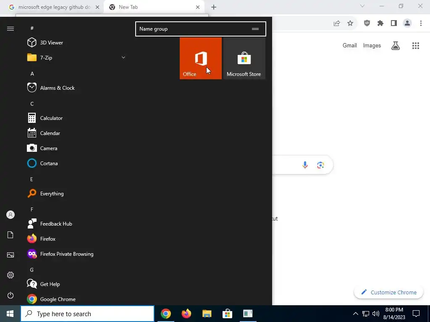Jump to the # letter header
Screen dimensions: 430x322
(x=32, y=28)
